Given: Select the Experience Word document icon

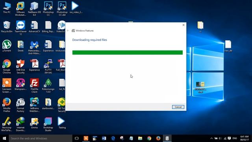Looking at the screenshot, I should click(48, 46).
